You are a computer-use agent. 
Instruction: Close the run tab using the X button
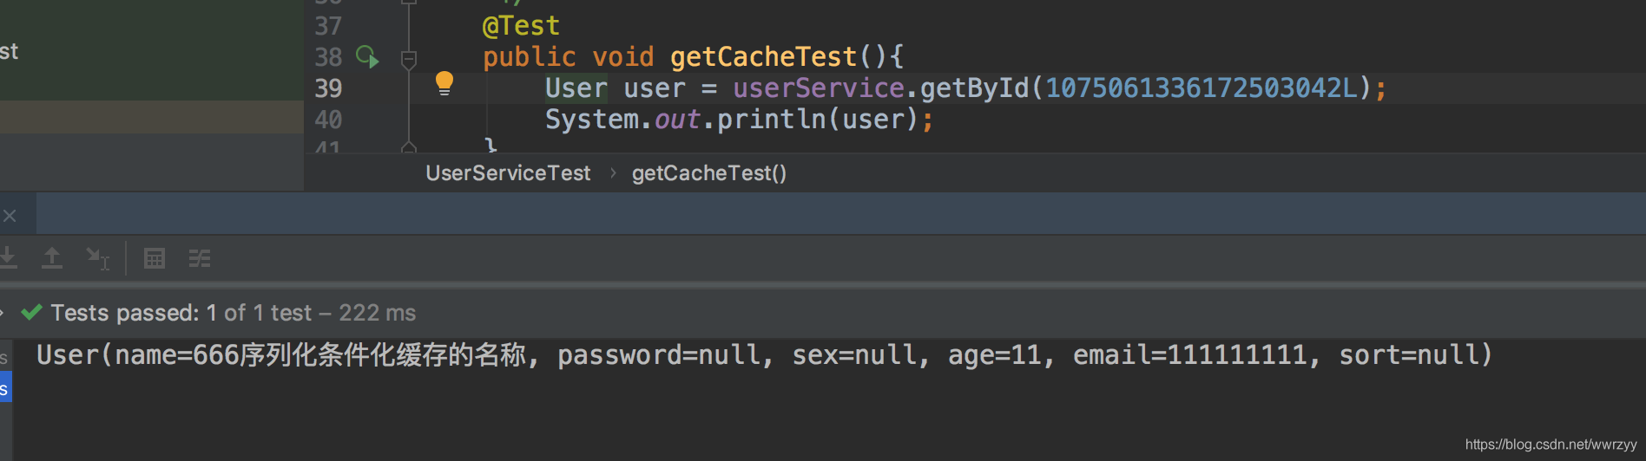tap(10, 216)
